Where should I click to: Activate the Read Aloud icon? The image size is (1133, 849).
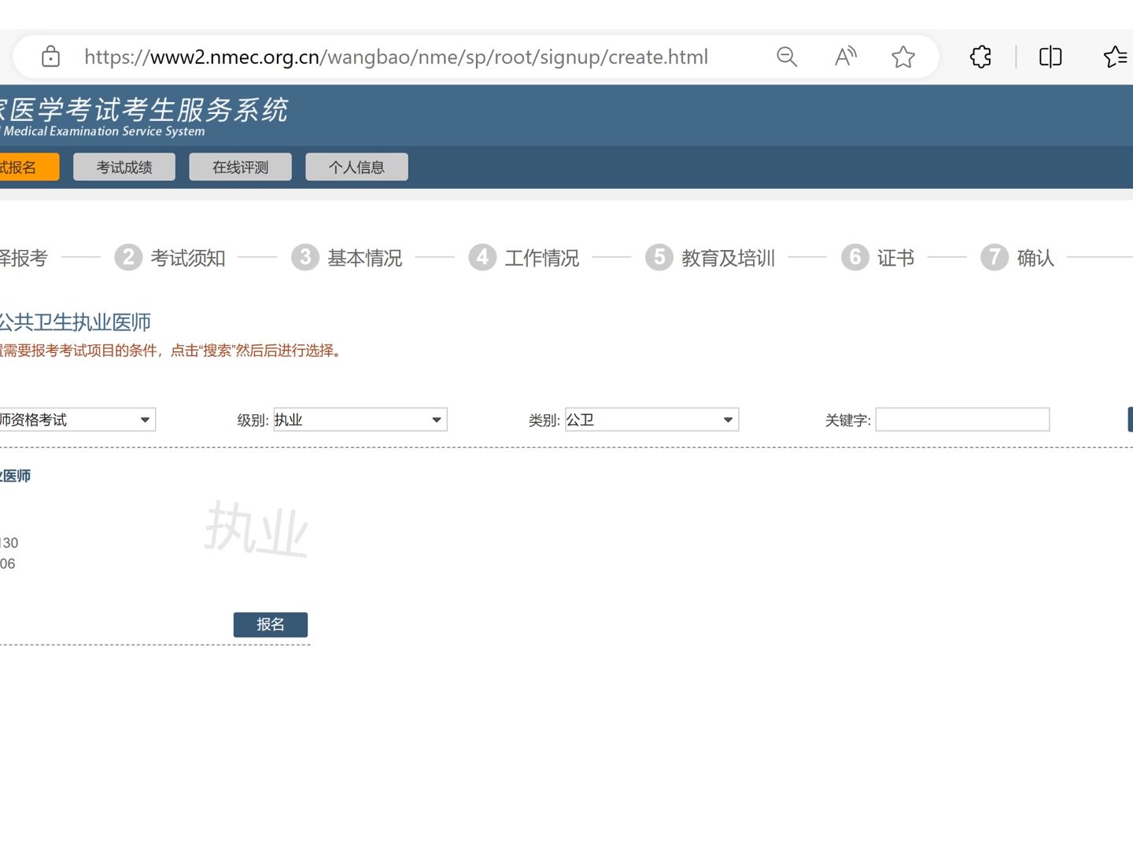[846, 57]
